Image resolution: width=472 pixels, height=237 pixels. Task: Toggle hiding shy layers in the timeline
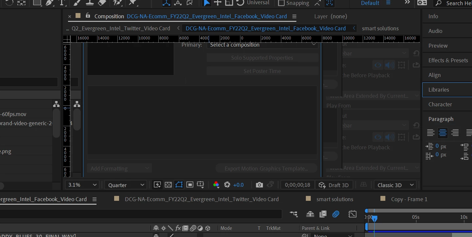[x=310, y=214]
